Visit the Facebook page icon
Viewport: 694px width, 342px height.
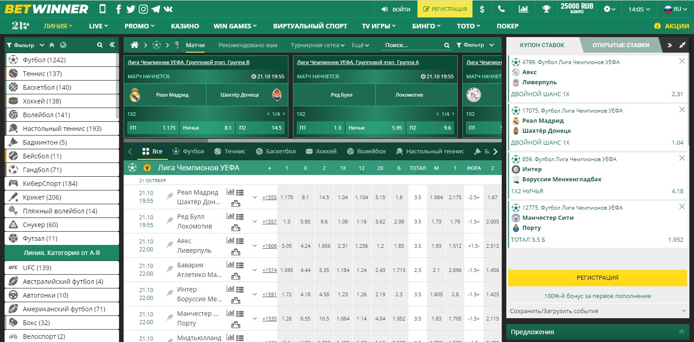coord(119,9)
